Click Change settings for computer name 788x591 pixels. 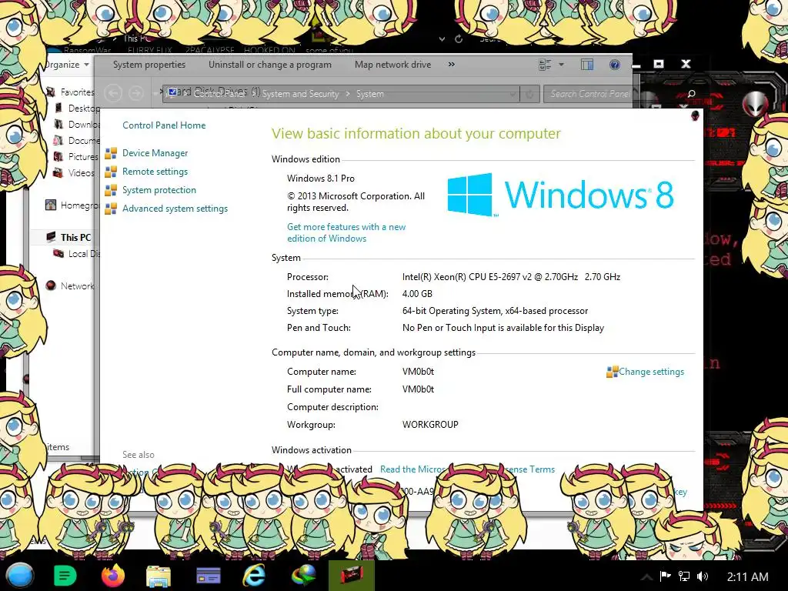tap(651, 372)
